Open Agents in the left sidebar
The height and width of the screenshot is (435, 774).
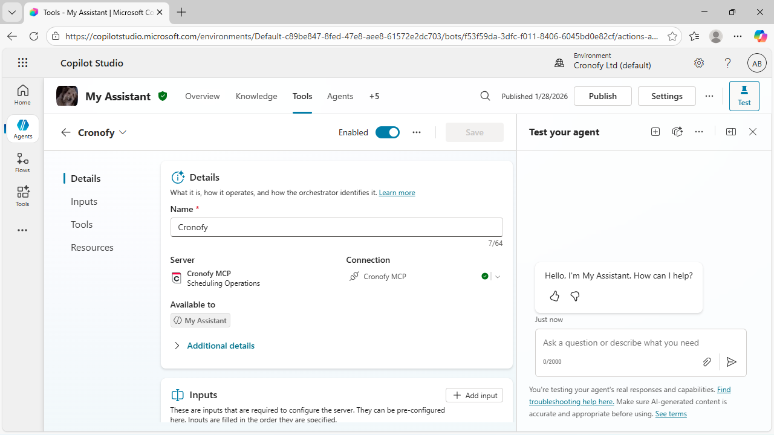tap(23, 129)
